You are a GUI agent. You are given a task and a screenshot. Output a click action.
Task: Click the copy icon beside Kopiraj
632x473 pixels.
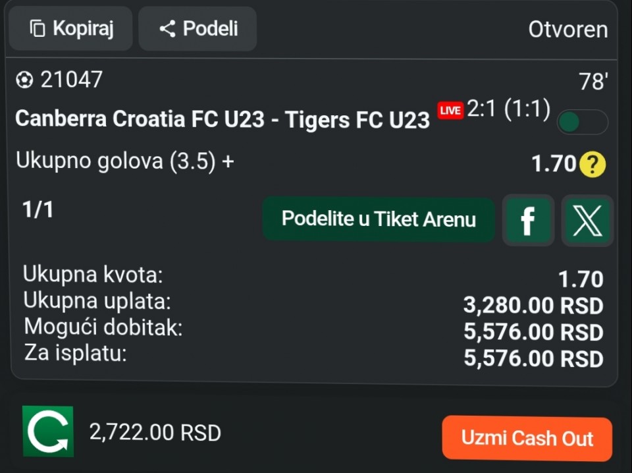(38, 28)
